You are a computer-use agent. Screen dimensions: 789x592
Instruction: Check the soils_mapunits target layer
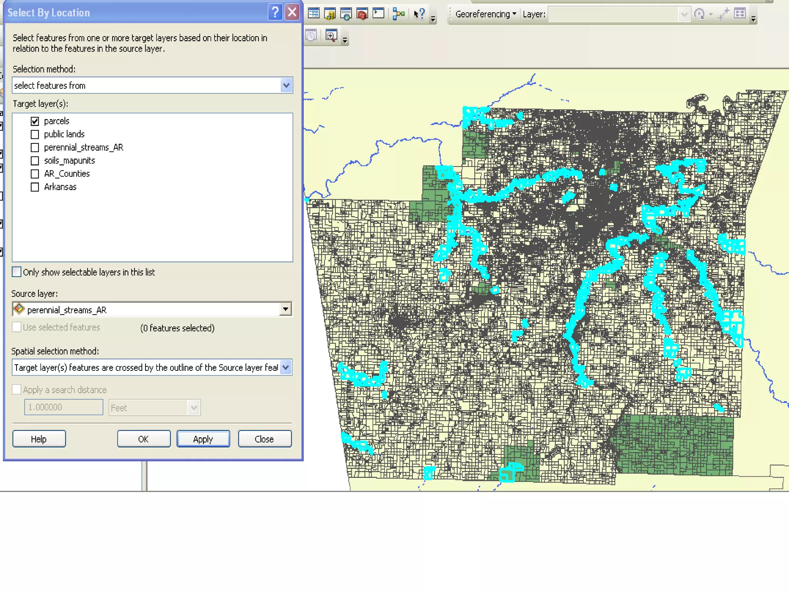[x=35, y=161]
